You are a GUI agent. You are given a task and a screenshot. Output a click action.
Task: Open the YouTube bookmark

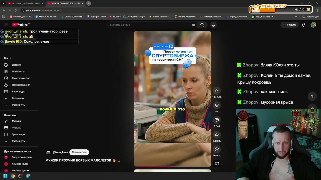[x=115, y=17]
